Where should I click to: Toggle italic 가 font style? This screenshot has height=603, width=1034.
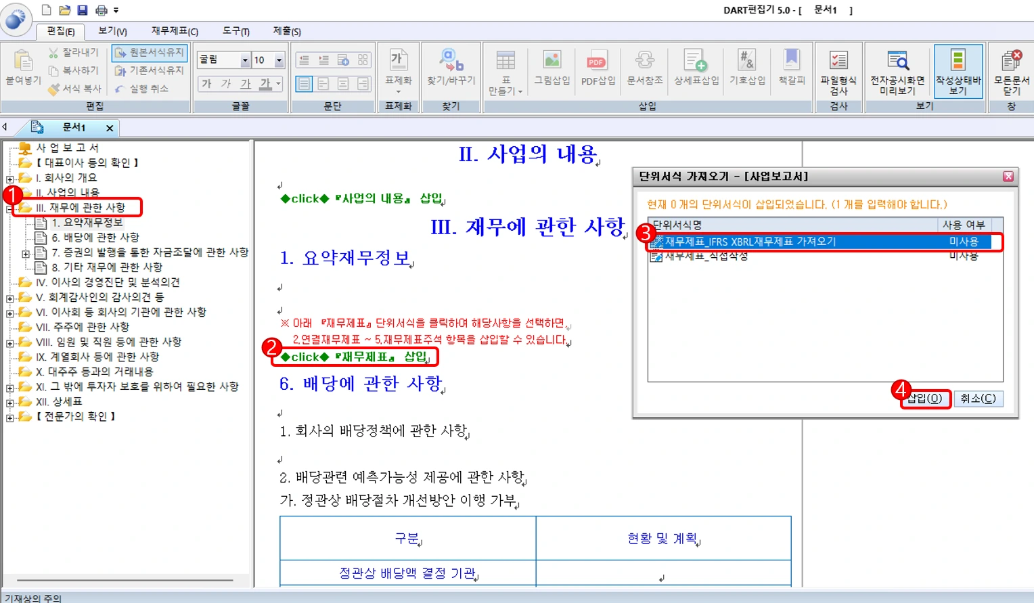(226, 83)
